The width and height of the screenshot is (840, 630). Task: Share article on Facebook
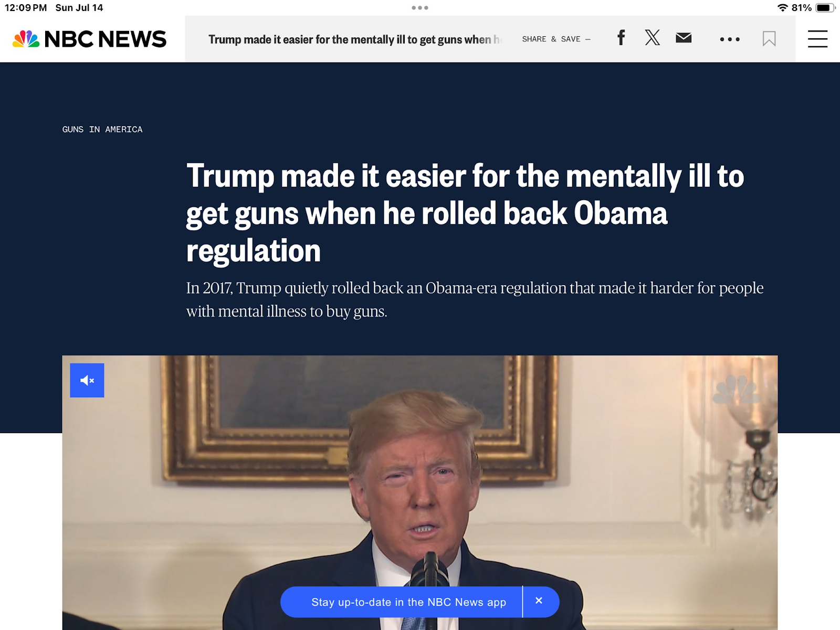621,38
